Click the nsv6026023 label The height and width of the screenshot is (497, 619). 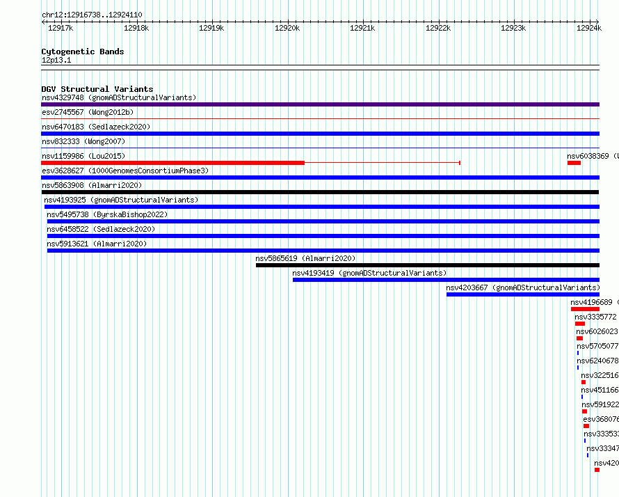coord(597,331)
